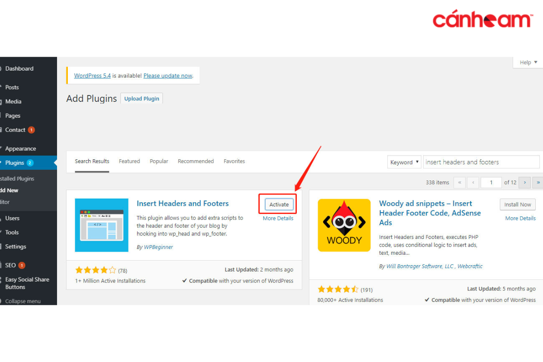The width and height of the screenshot is (543, 362).
Task: Click the WordPress 5.4 link
Action: [92, 76]
